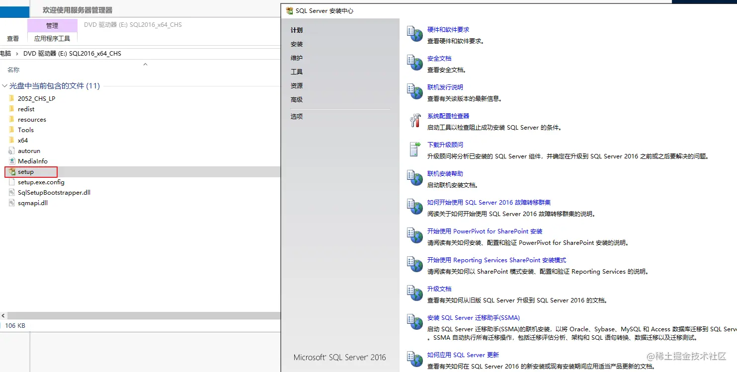The width and height of the screenshot is (737, 372).
Task: Click the icon beside 联机发行说明
Action: [x=414, y=92]
